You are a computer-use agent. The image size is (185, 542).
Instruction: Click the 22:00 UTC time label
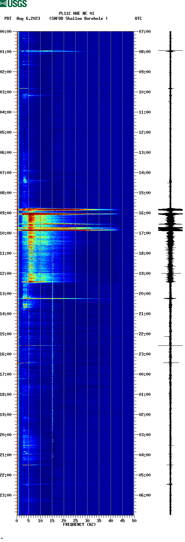pos(145,334)
